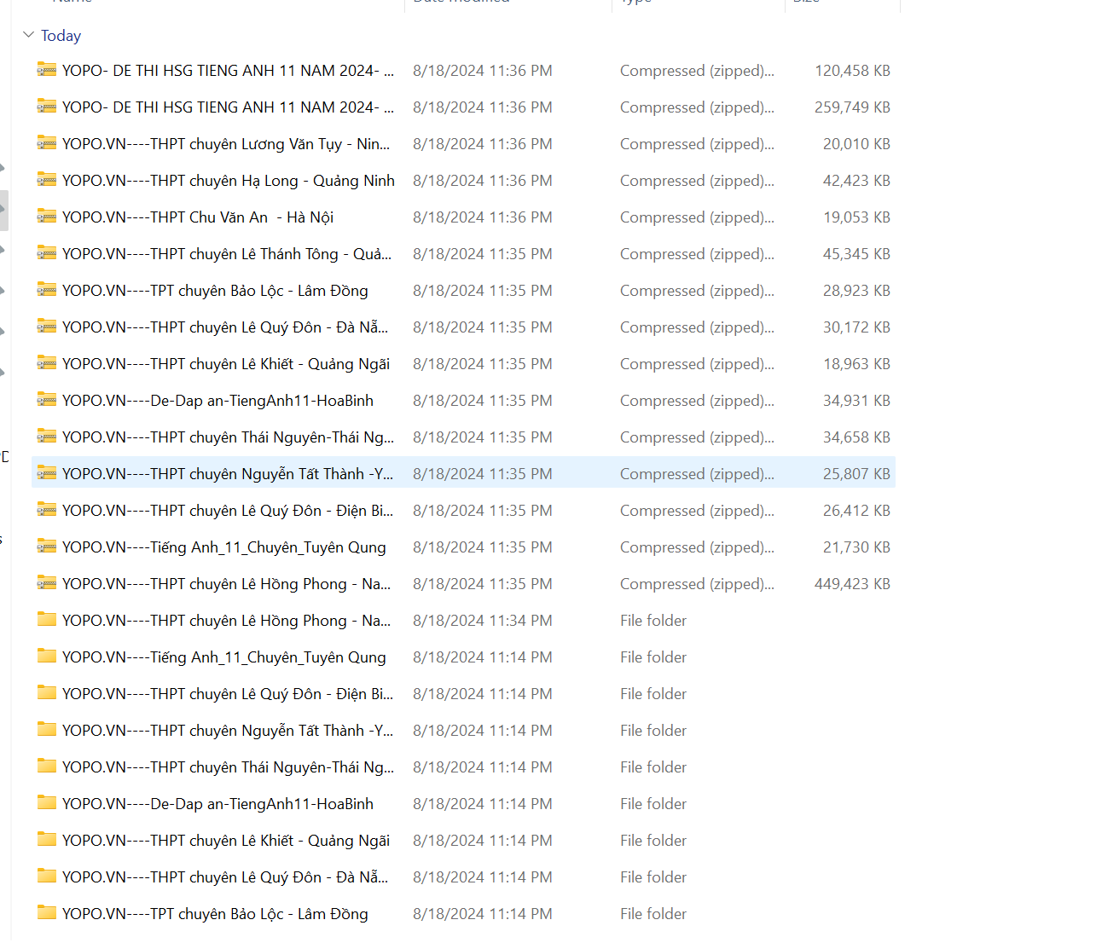Image resolution: width=1102 pixels, height=943 pixels.
Task: Click the size value 26,412 KB
Action: (x=856, y=511)
